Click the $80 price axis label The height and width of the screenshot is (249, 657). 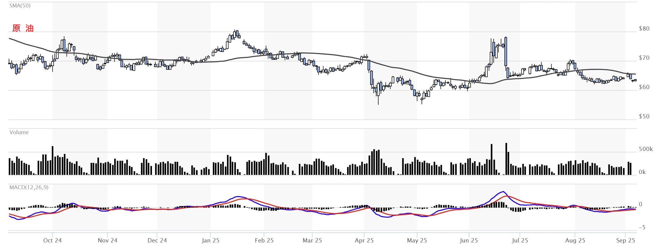[x=644, y=29]
